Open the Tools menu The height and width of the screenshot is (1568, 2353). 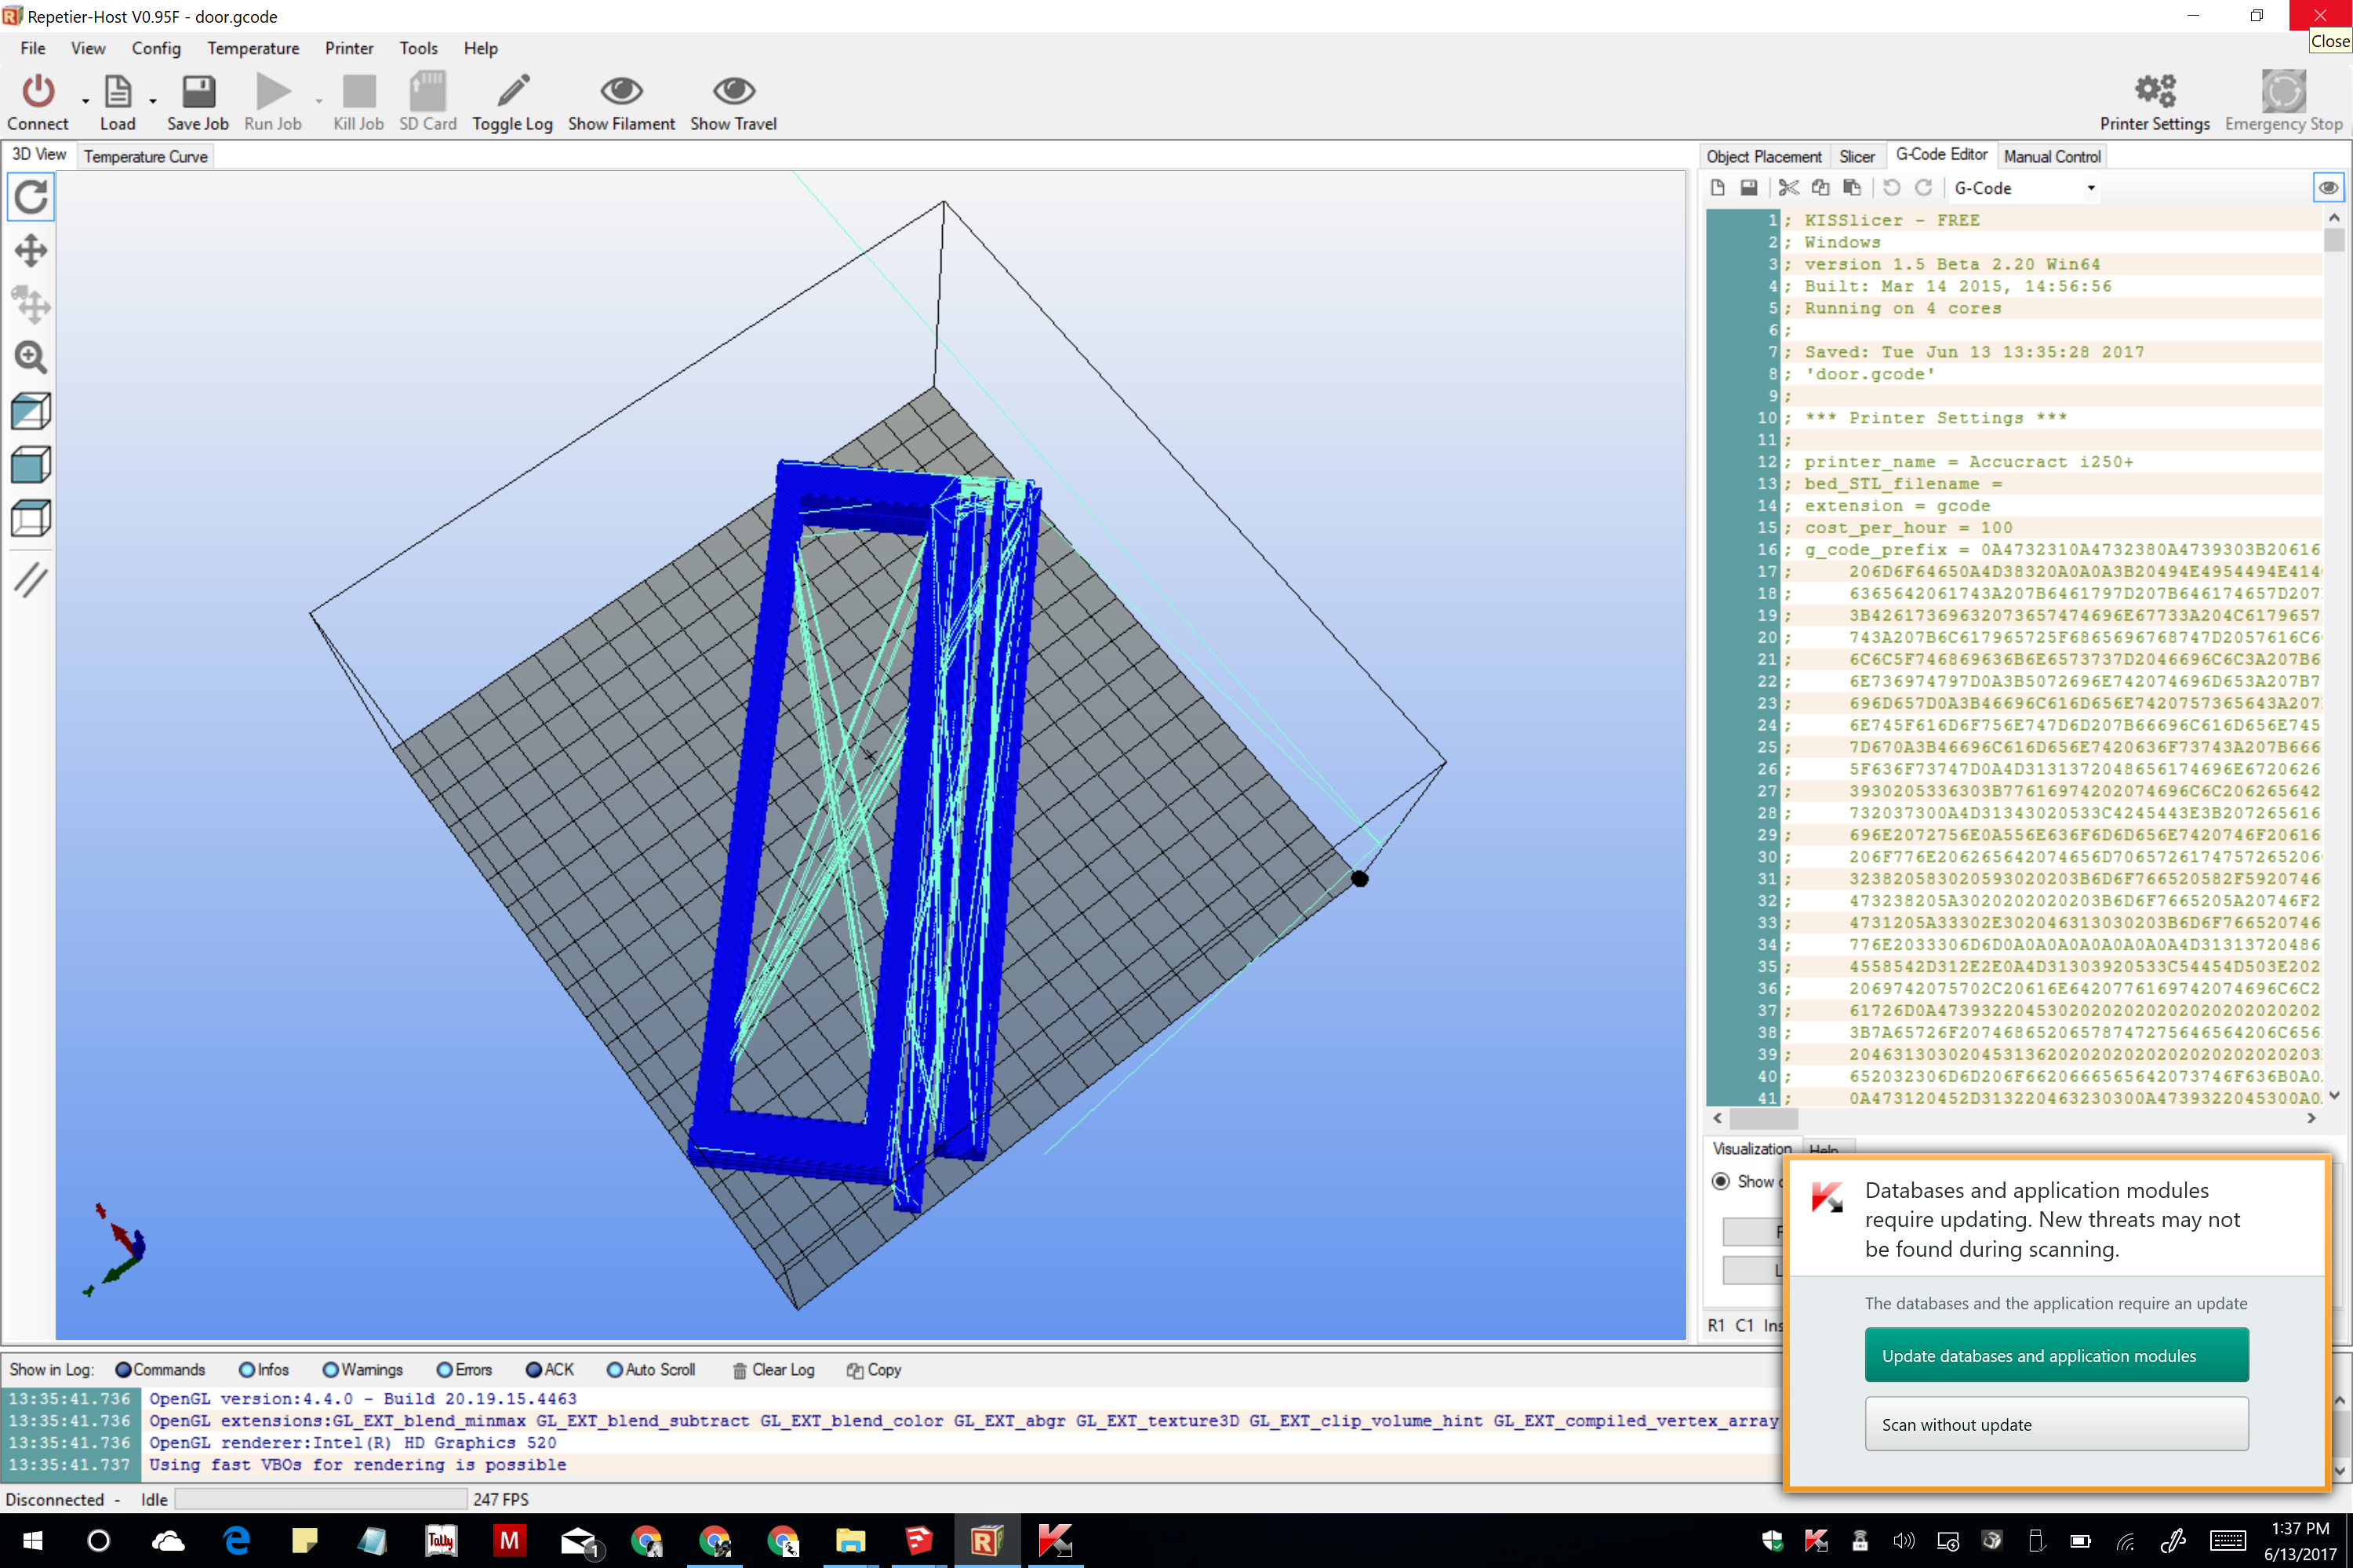point(418,48)
